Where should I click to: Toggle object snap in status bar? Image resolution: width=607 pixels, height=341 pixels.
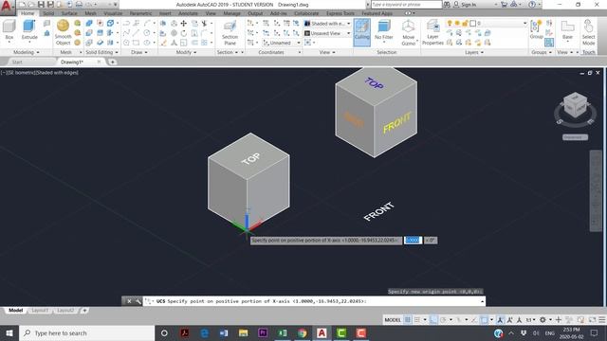pos(484,320)
